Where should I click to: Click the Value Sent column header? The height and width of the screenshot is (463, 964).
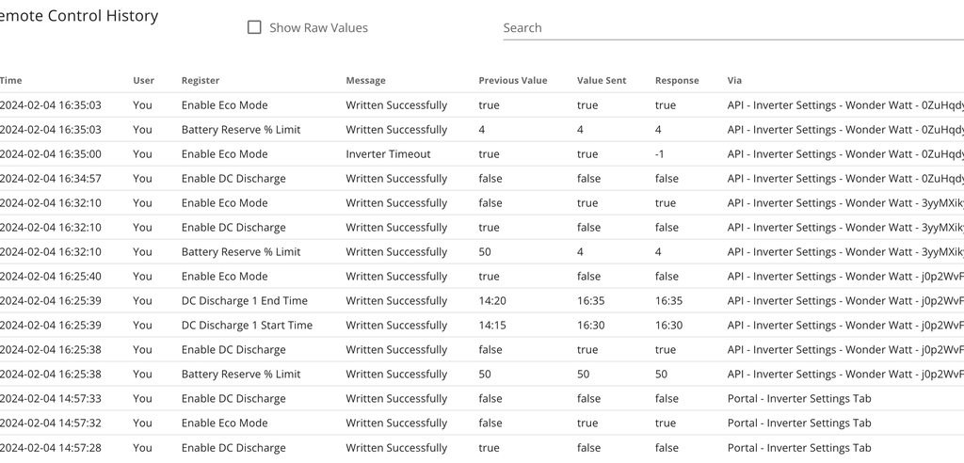pos(602,81)
